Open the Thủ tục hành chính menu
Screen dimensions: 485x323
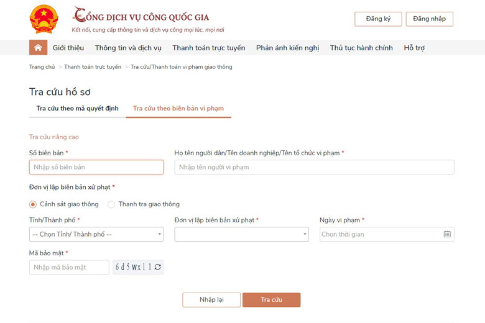(x=361, y=48)
